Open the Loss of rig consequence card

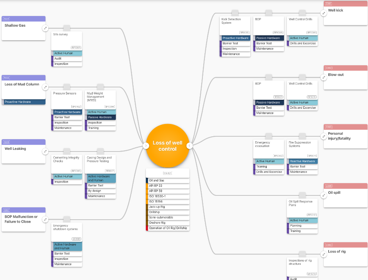click(x=345, y=254)
